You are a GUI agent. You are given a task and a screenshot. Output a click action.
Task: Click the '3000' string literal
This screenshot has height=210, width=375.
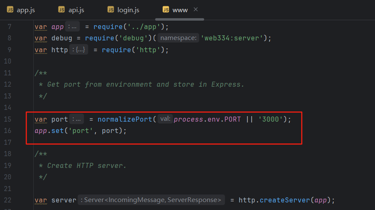tap(271, 119)
